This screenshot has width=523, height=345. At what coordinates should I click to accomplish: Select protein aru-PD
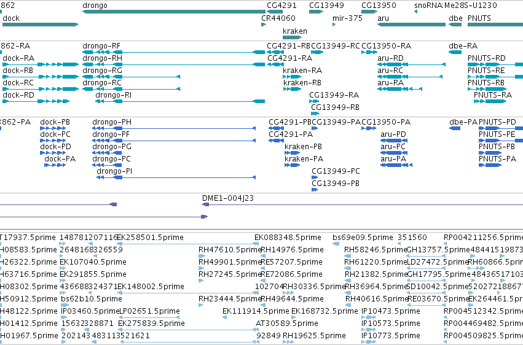[394, 141]
